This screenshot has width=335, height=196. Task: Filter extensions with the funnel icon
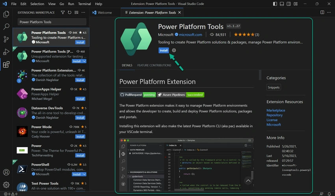(x=63, y=13)
